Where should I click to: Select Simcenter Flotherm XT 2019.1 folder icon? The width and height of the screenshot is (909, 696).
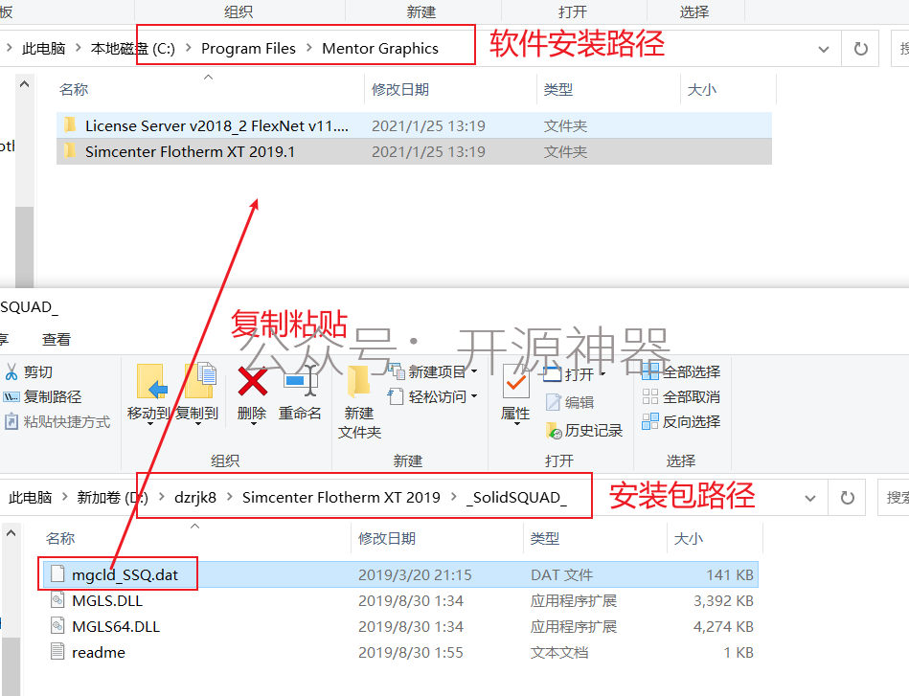(x=70, y=150)
